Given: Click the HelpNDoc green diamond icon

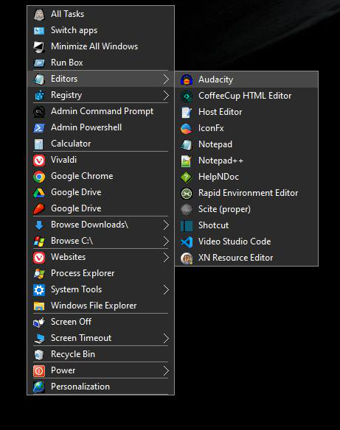Looking at the screenshot, I should coord(187,177).
